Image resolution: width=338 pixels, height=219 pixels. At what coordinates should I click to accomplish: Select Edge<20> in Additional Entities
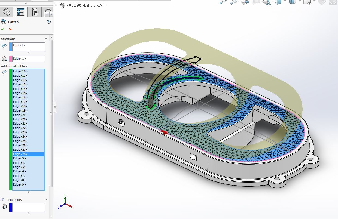[29, 119]
